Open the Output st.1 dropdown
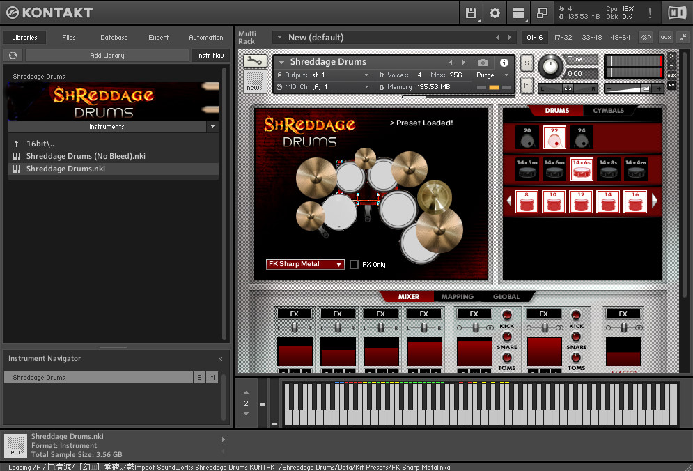The image size is (693, 471). 325,75
